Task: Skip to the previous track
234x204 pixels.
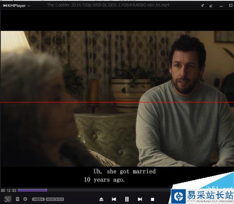Action: (x=114, y=199)
